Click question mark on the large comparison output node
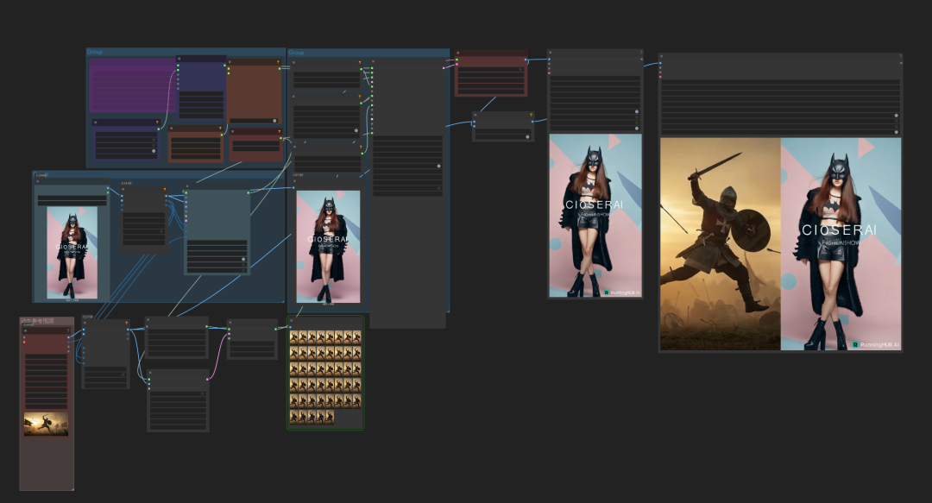 (900, 56)
